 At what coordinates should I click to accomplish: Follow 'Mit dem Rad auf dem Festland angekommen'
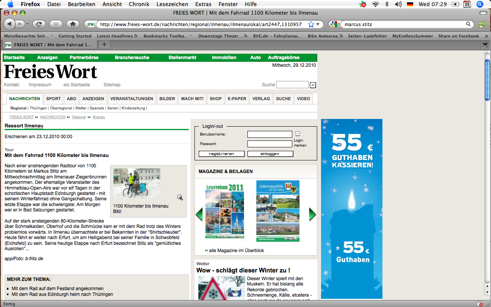pos(58,289)
